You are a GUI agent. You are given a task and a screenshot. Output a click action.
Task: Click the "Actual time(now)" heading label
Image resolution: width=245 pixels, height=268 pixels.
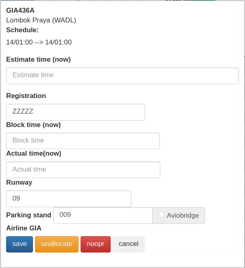pos(34,154)
